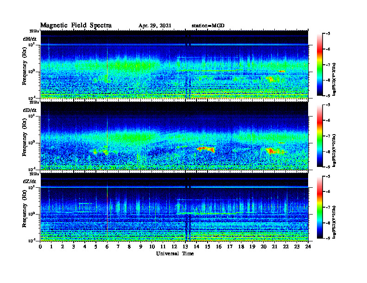Click the color scale bar beside the dH/dt panel
The height and width of the screenshot is (283, 367).
[x=319, y=65]
